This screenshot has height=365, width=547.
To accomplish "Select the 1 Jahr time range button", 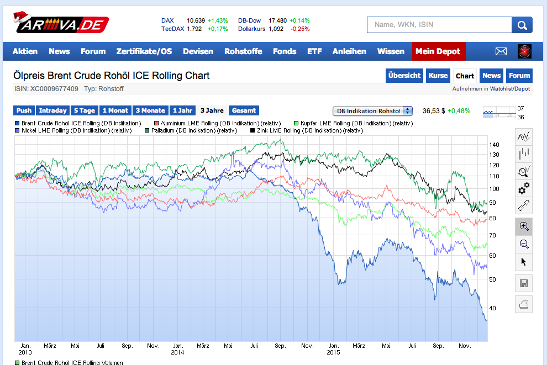I will (182, 110).
